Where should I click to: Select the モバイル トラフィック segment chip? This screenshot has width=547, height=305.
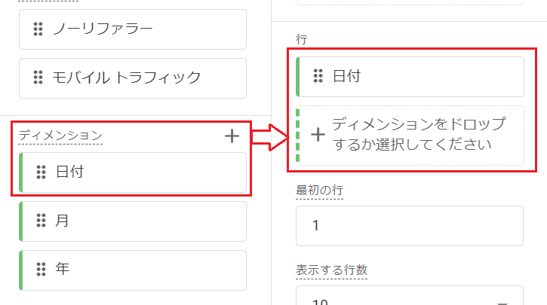click(x=133, y=78)
